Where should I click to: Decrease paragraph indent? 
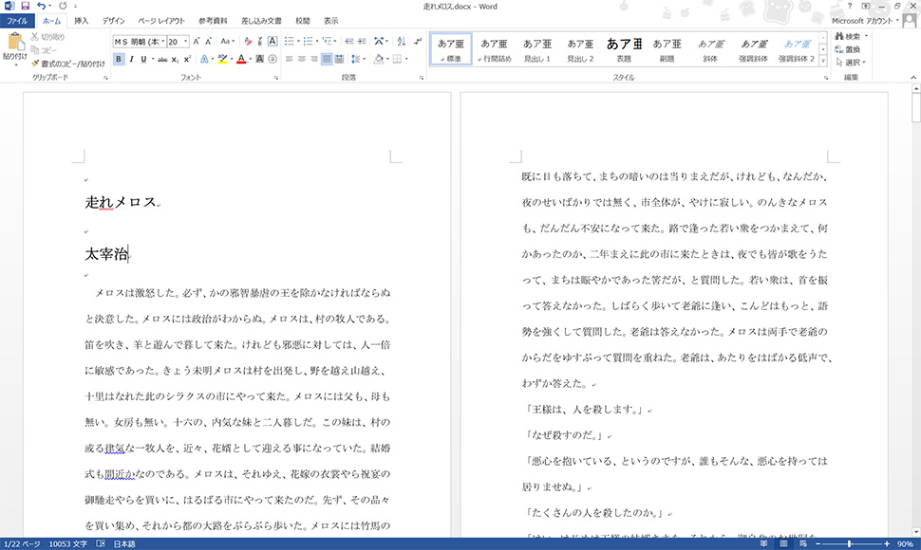coord(348,42)
